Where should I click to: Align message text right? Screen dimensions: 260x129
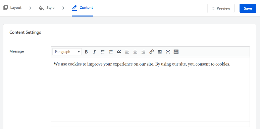144,52
